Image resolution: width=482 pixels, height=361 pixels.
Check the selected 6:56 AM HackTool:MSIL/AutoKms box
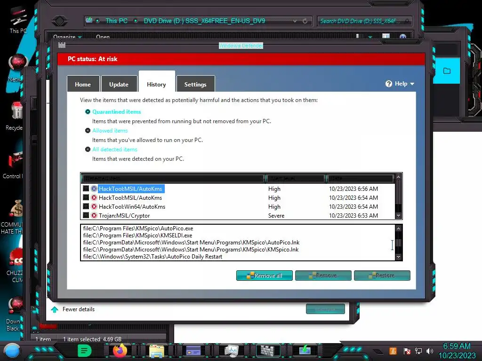(86, 188)
